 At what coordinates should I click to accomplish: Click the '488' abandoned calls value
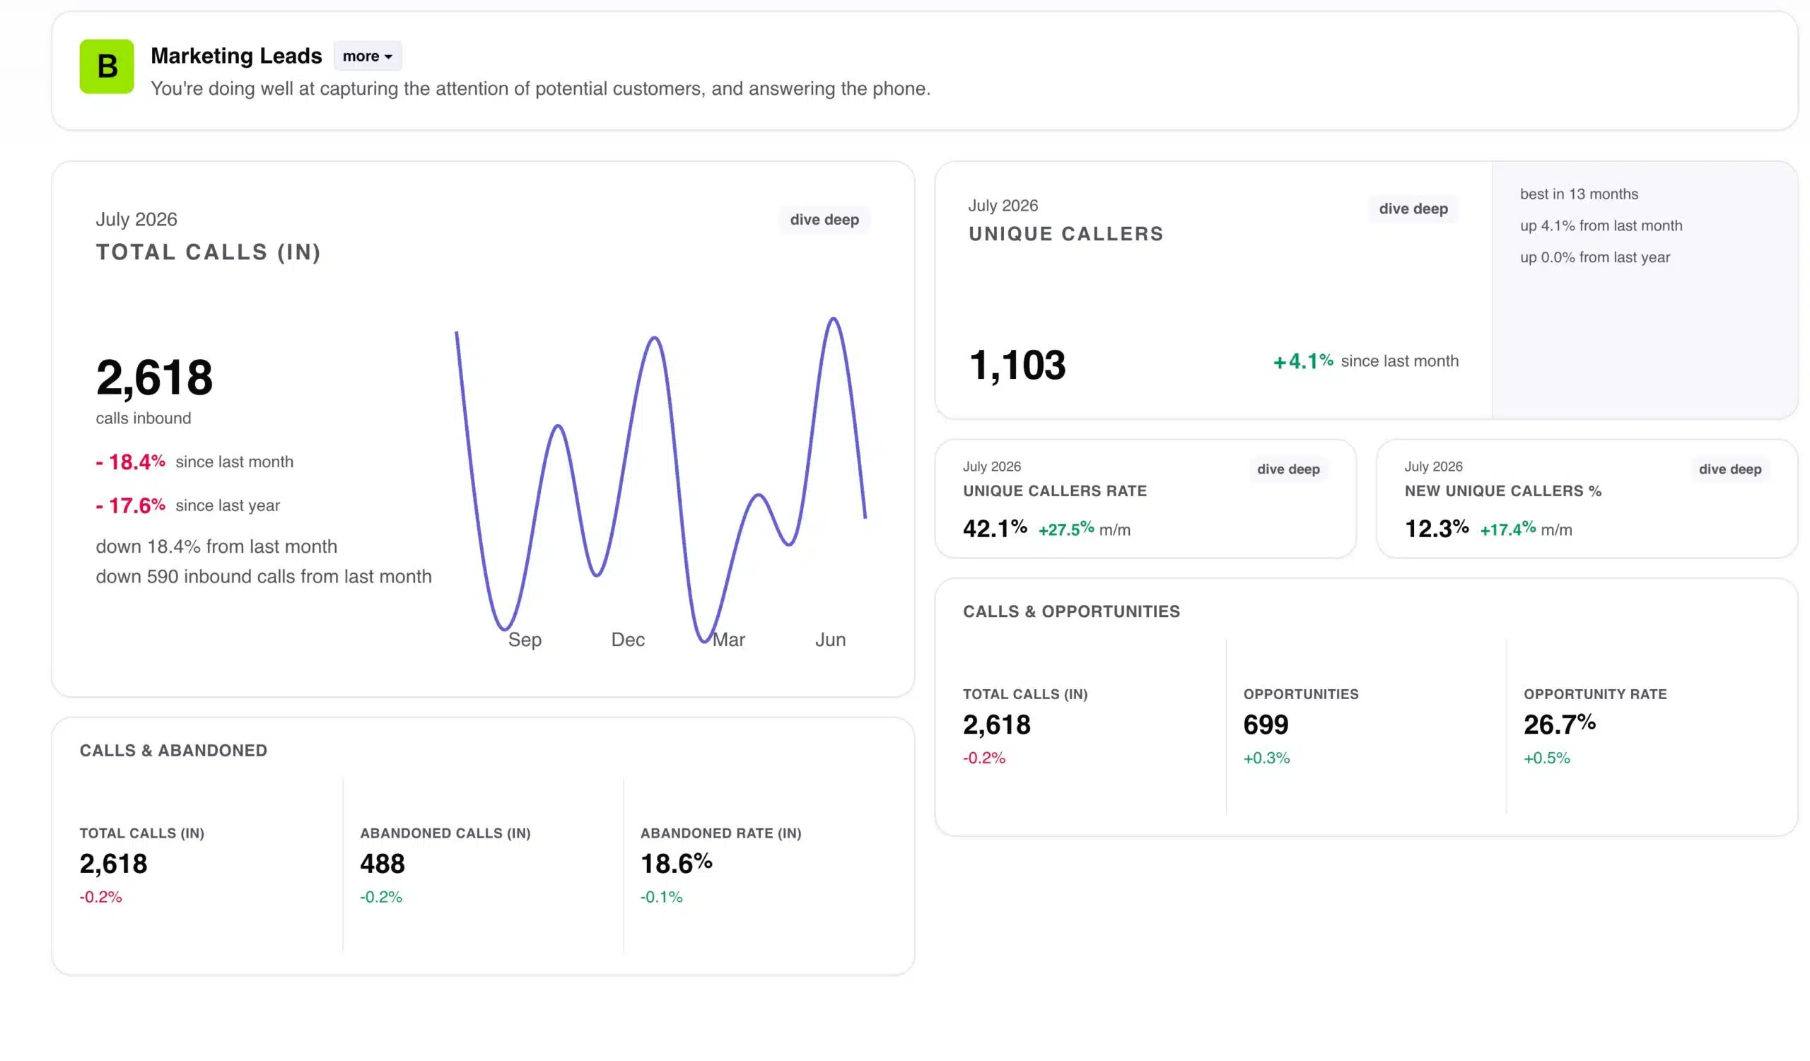[x=382, y=864]
